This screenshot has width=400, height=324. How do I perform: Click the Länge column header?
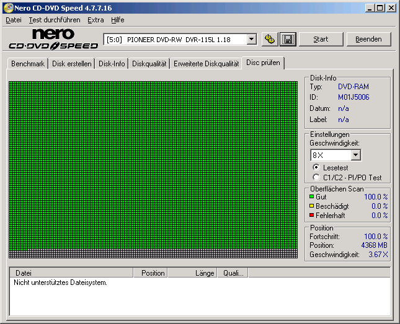192,273
